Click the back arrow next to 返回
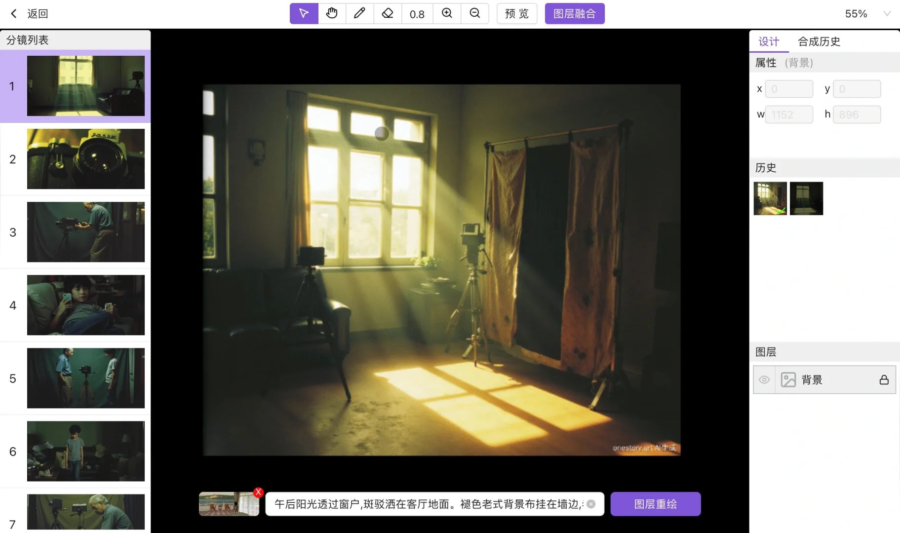Screen dimensions: 900x533 tap(13, 13)
